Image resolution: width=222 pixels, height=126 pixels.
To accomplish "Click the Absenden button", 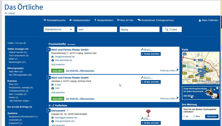I will coord(212,117).
